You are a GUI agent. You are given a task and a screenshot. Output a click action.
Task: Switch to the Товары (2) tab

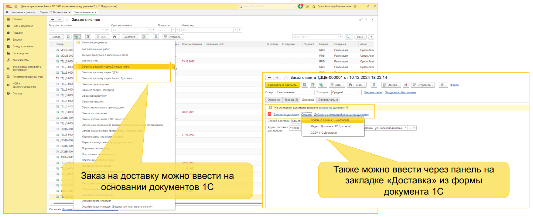pos(291,100)
